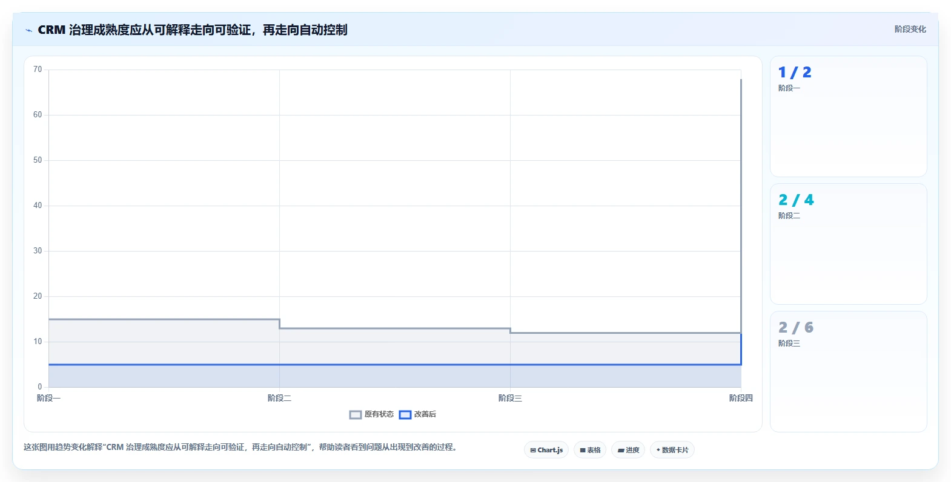Click the y-axis value 60

(38, 115)
